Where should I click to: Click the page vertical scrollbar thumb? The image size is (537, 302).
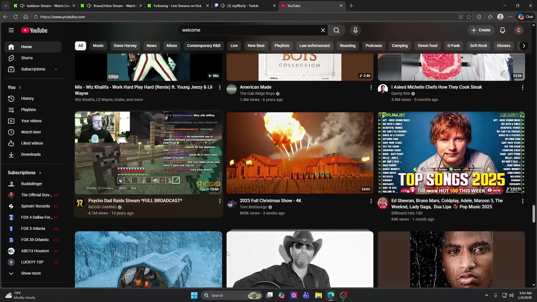(534, 214)
